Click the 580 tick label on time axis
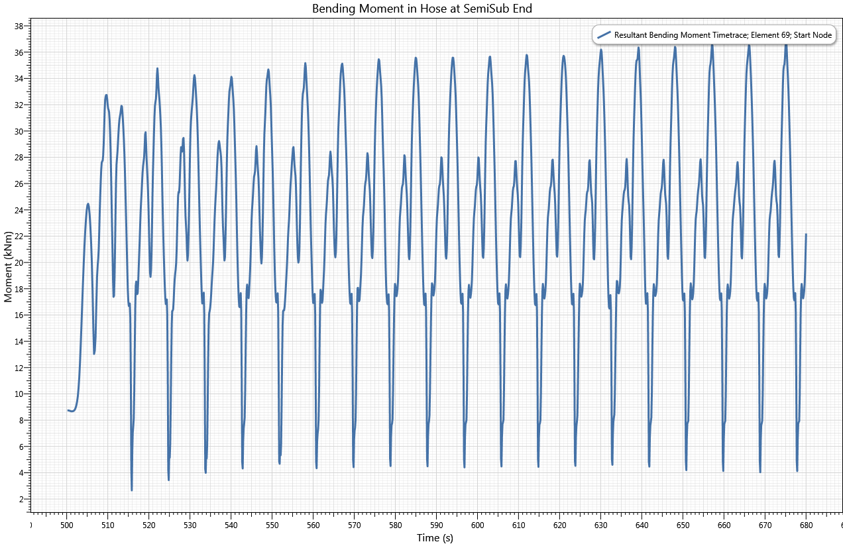 click(395, 525)
